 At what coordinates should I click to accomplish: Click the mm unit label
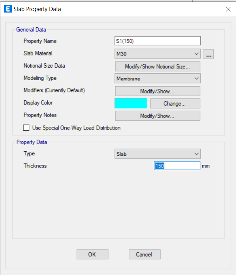click(206, 166)
